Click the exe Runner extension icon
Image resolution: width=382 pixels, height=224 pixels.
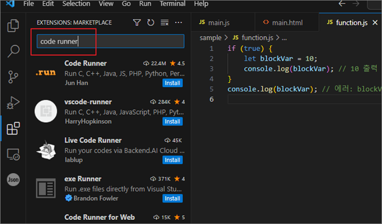pos(46,188)
